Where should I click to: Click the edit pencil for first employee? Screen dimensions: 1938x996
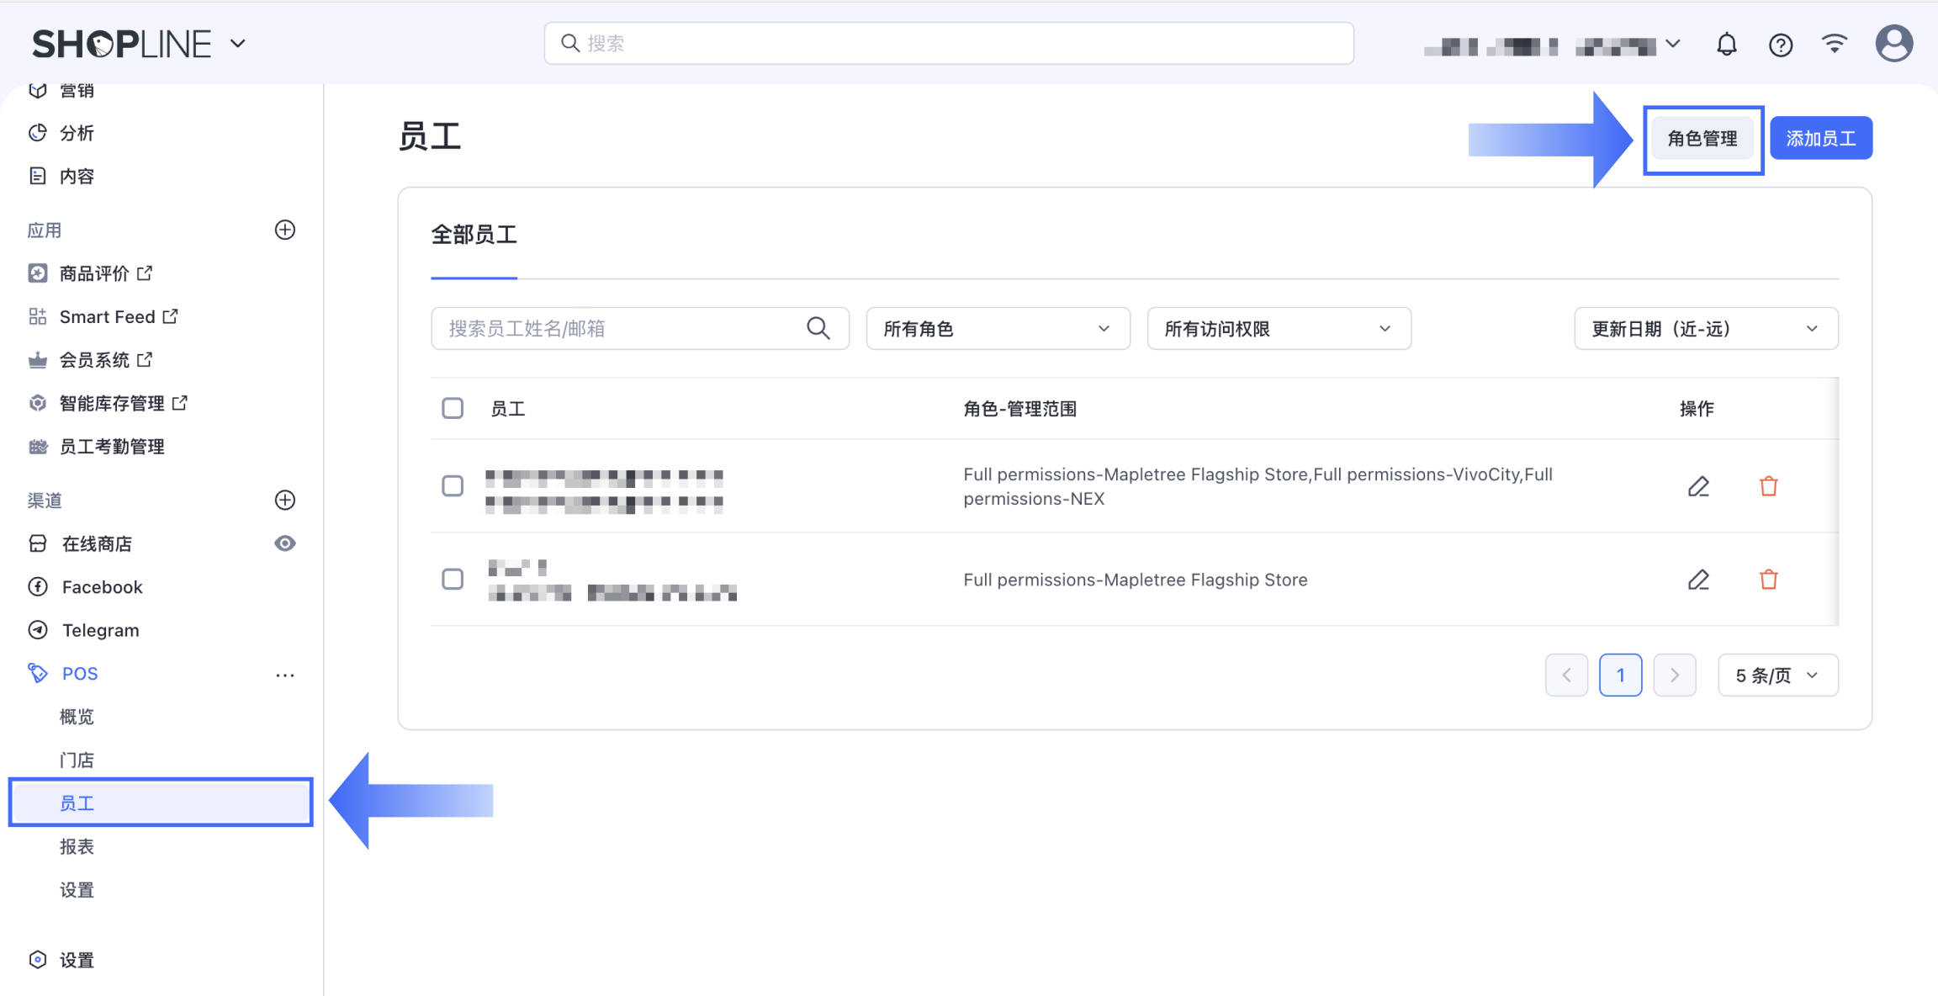(1698, 486)
